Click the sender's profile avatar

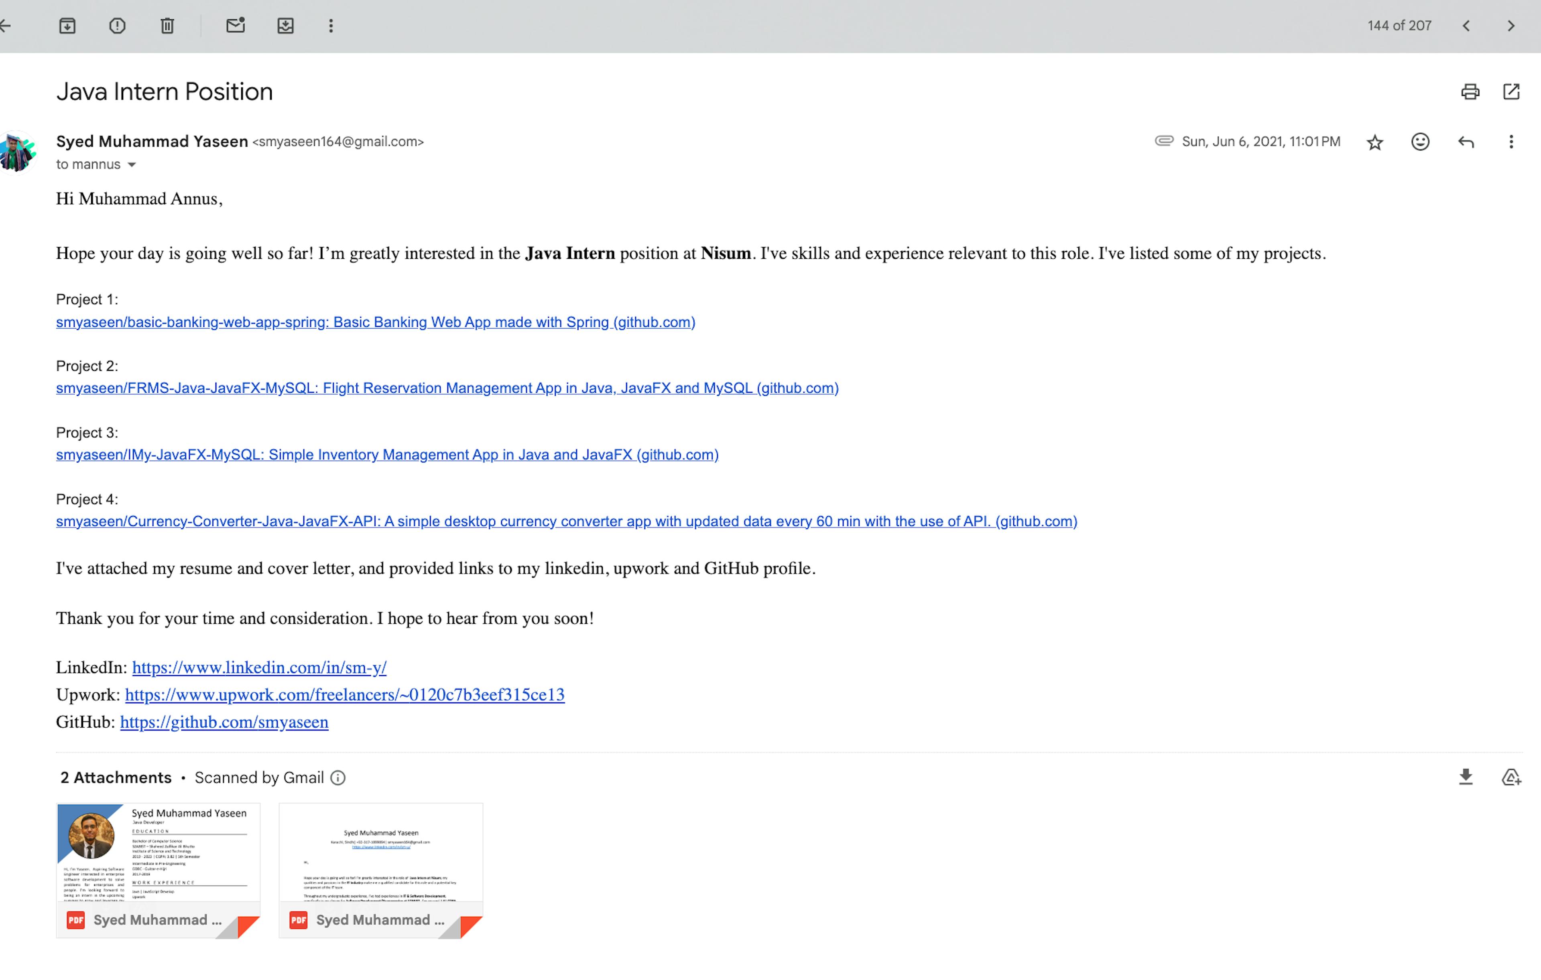tap(16, 152)
